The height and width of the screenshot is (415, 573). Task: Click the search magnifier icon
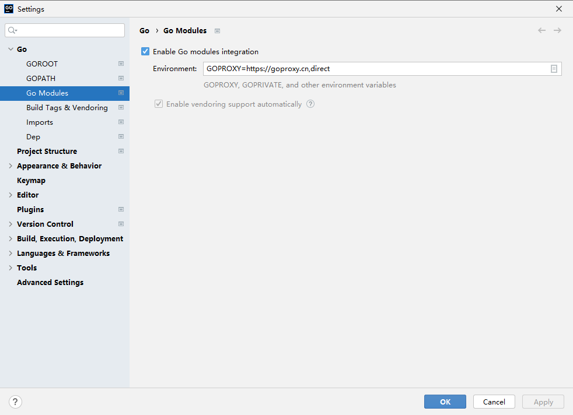pyautogui.click(x=12, y=30)
